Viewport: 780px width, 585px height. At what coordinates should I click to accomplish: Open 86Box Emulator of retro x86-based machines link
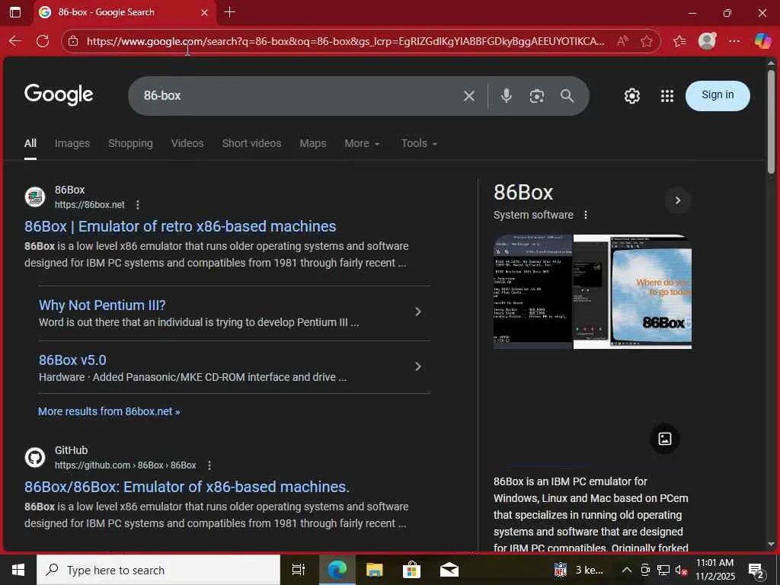click(180, 226)
